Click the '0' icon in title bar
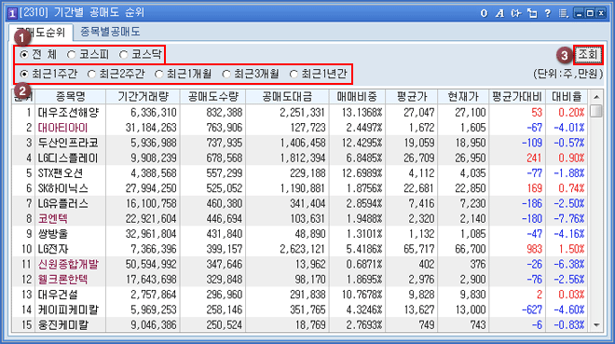615x344 pixels. coord(484,13)
